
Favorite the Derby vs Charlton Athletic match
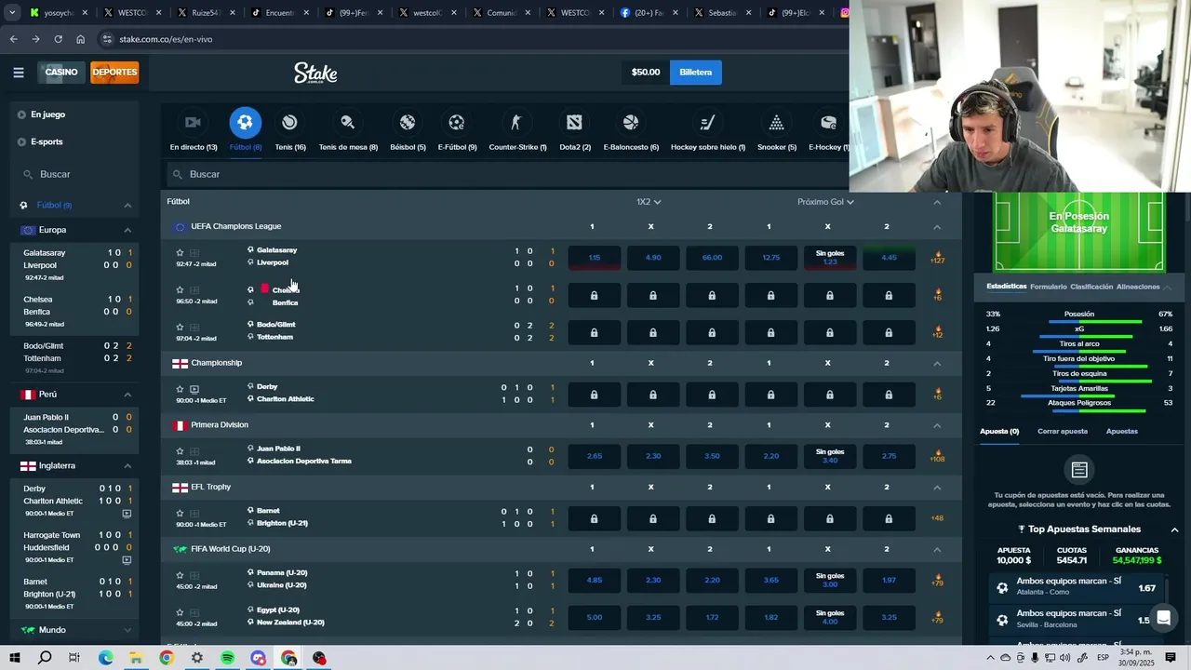tap(180, 389)
